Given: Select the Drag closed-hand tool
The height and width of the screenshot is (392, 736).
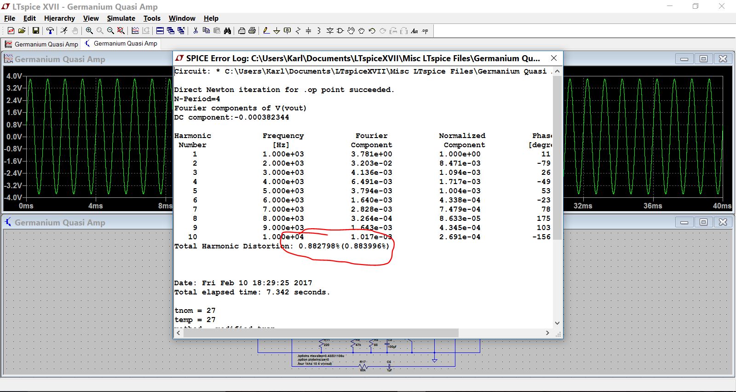Looking at the screenshot, I should coord(362,31).
